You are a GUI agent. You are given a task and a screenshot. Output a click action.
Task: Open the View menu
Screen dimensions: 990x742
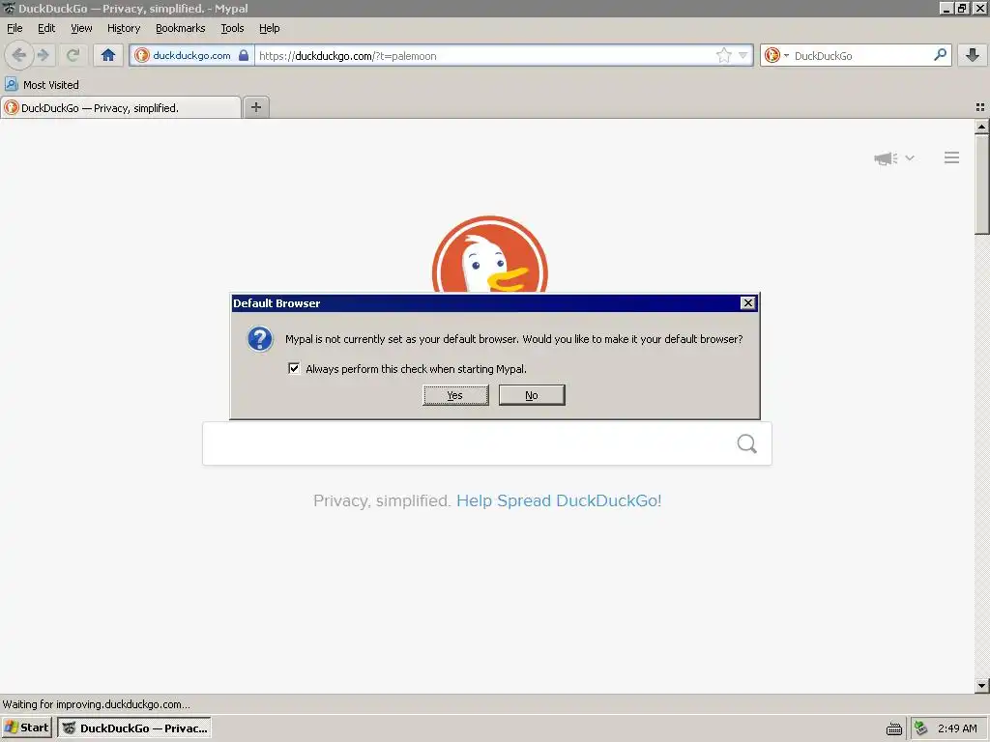tap(81, 28)
